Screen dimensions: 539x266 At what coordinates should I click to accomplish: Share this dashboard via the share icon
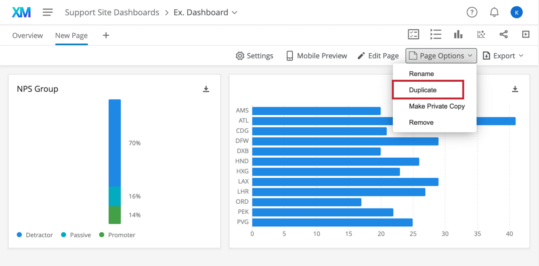click(504, 34)
